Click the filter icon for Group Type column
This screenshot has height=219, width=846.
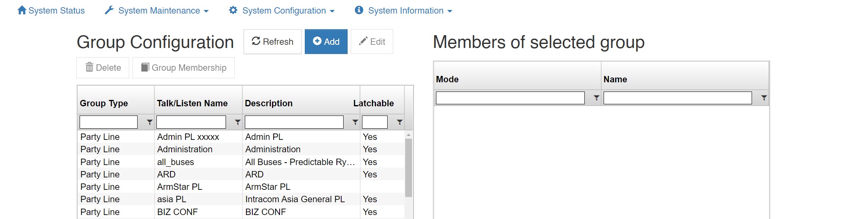(150, 122)
